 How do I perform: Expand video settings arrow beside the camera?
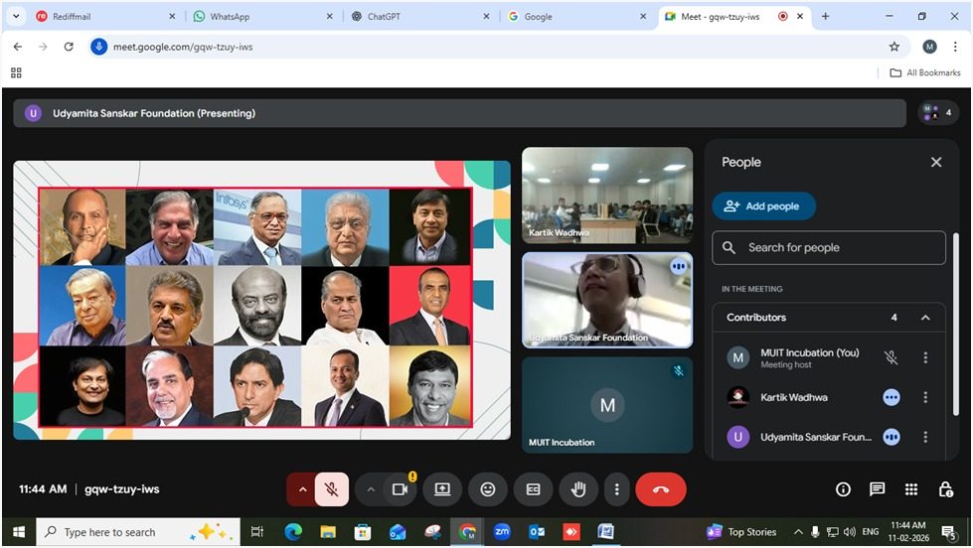(x=371, y=489)
